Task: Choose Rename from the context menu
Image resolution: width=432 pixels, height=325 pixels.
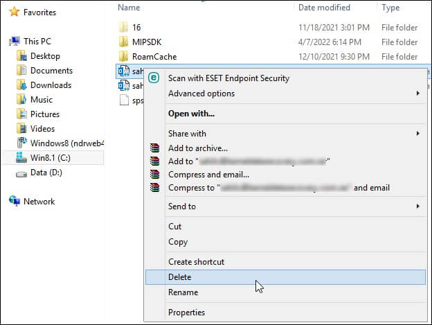Action: (182, 292)
